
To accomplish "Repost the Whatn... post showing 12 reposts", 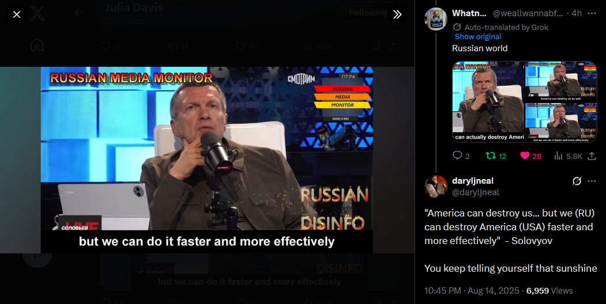I will click(491, 155).
